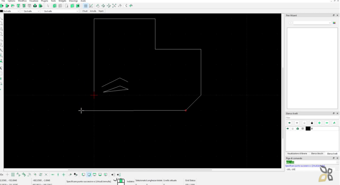The height and width of the screenshot is (185, 340).
Task: Remove layer with green minus icon
Action: click(x=327, y=123)
